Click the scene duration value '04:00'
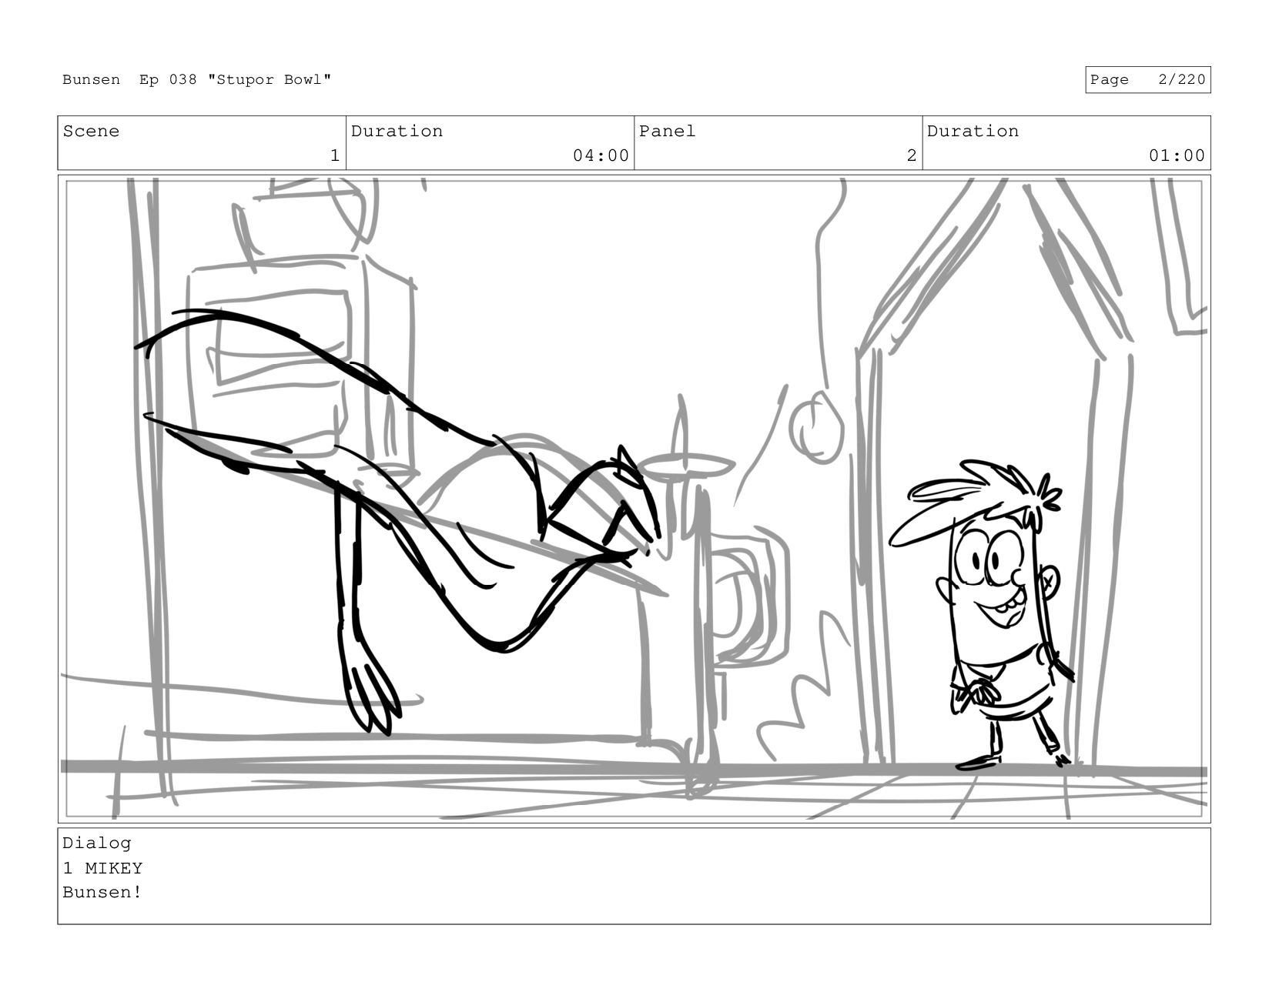 click(x=601, y=156)
